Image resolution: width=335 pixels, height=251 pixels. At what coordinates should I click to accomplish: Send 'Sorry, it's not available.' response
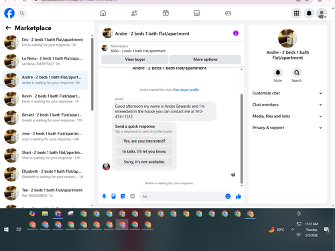click(x=144, y=162)
